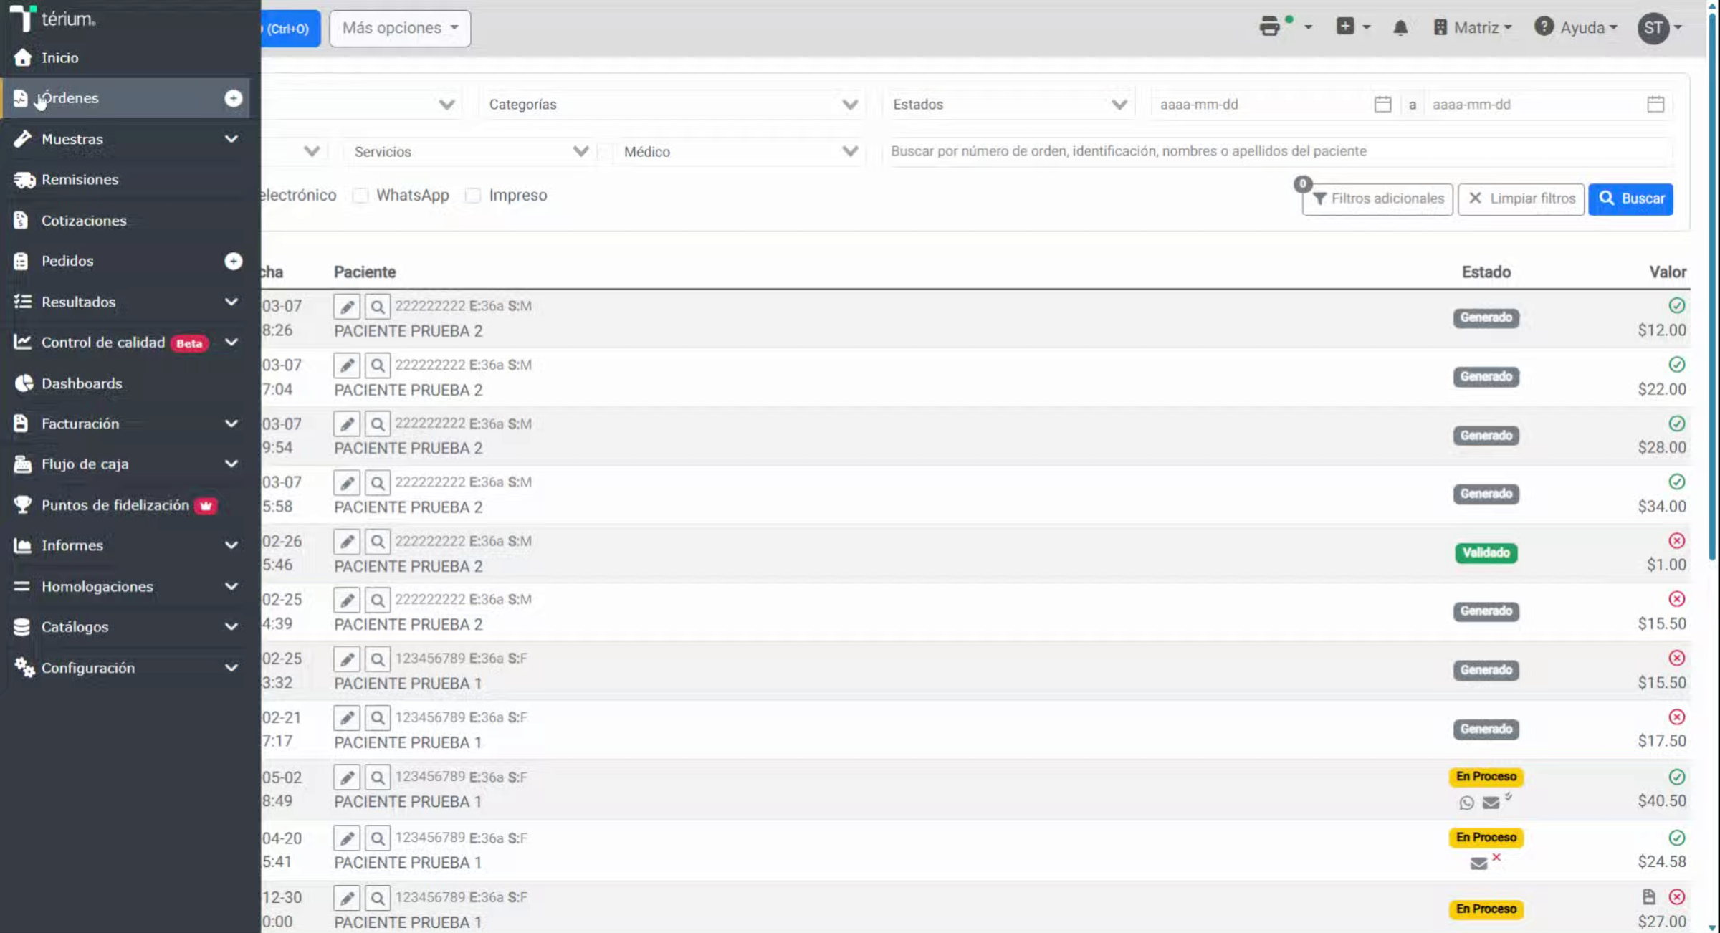Screen dimensions: 1720x933
Task: Open the printer icon in top bar
Action: [1270, 27]
